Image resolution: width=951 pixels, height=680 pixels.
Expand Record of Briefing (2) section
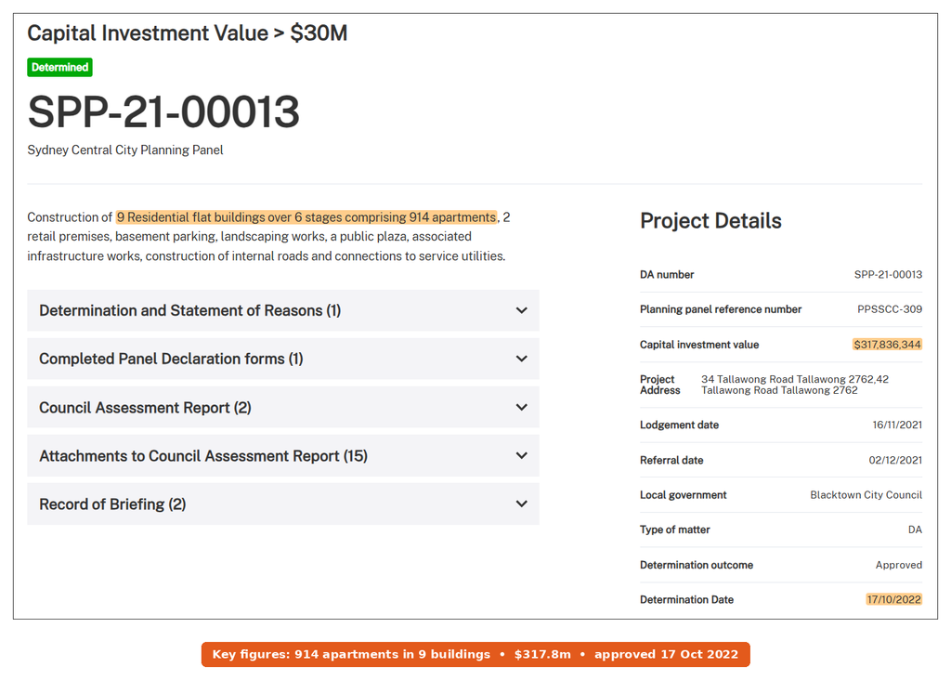click(282, 504)
